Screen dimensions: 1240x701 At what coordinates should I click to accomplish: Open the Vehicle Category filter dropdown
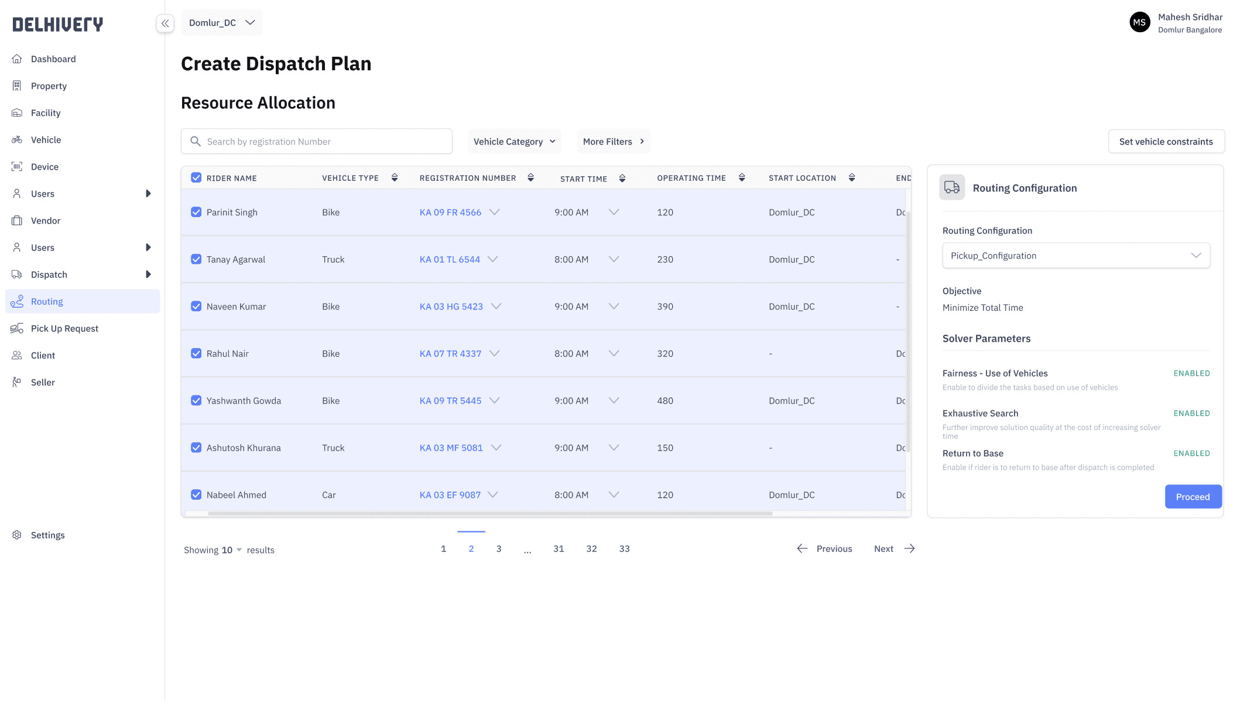[514, 142]
